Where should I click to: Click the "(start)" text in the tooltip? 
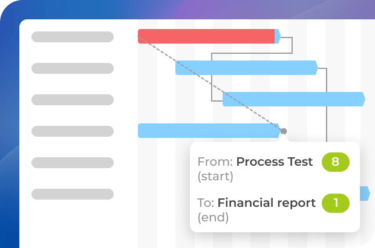[x=215, y=177]
